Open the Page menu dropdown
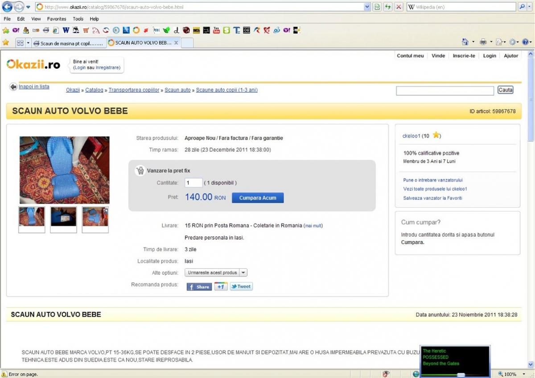 [500, 42]
